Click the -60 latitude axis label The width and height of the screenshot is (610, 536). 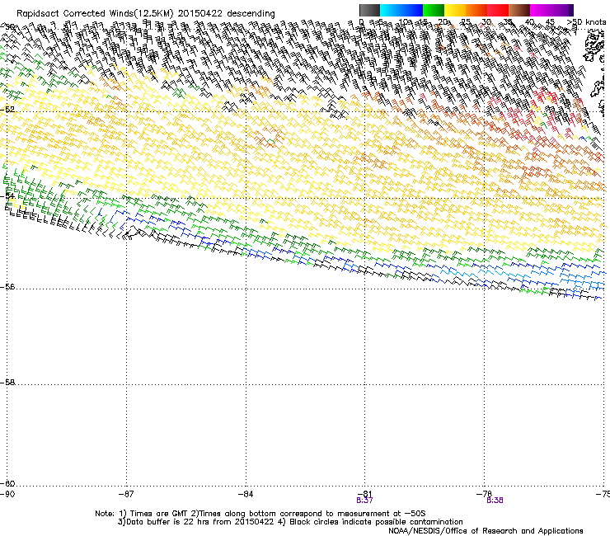(7, 483)
